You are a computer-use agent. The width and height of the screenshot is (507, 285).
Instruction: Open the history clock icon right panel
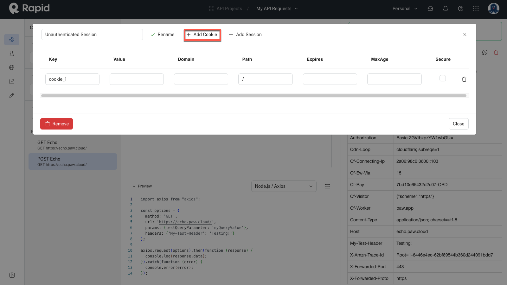tap(485, 52)
